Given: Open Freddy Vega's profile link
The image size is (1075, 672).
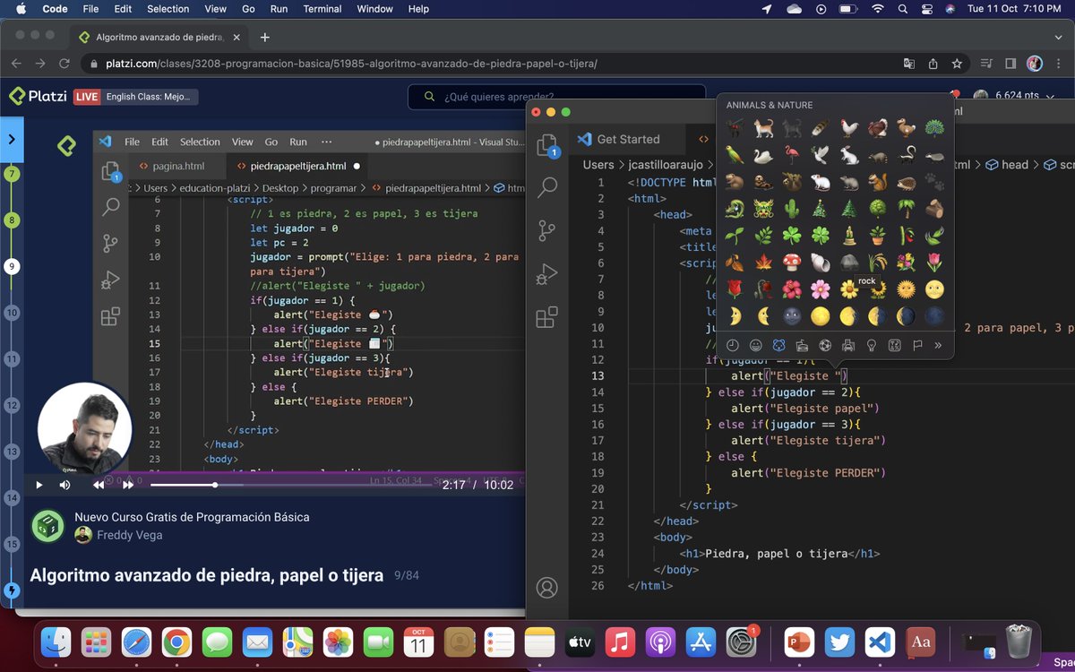Looking at the screenshot, I should pyautogui.click(x=130, y=535).
